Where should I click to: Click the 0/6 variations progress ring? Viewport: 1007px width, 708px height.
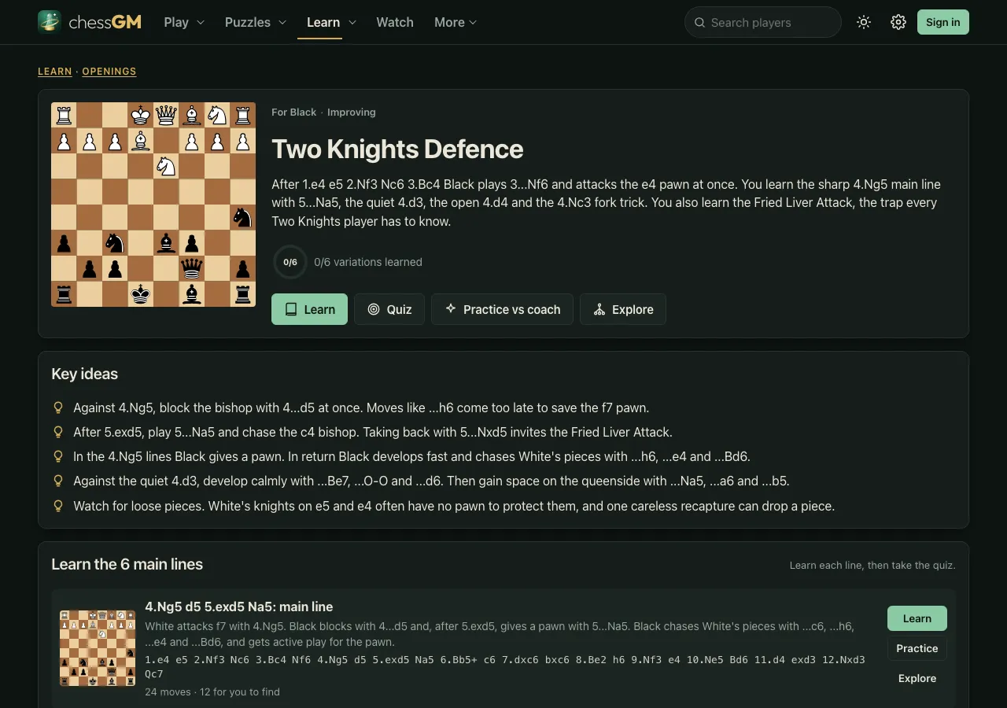point(290,262)
